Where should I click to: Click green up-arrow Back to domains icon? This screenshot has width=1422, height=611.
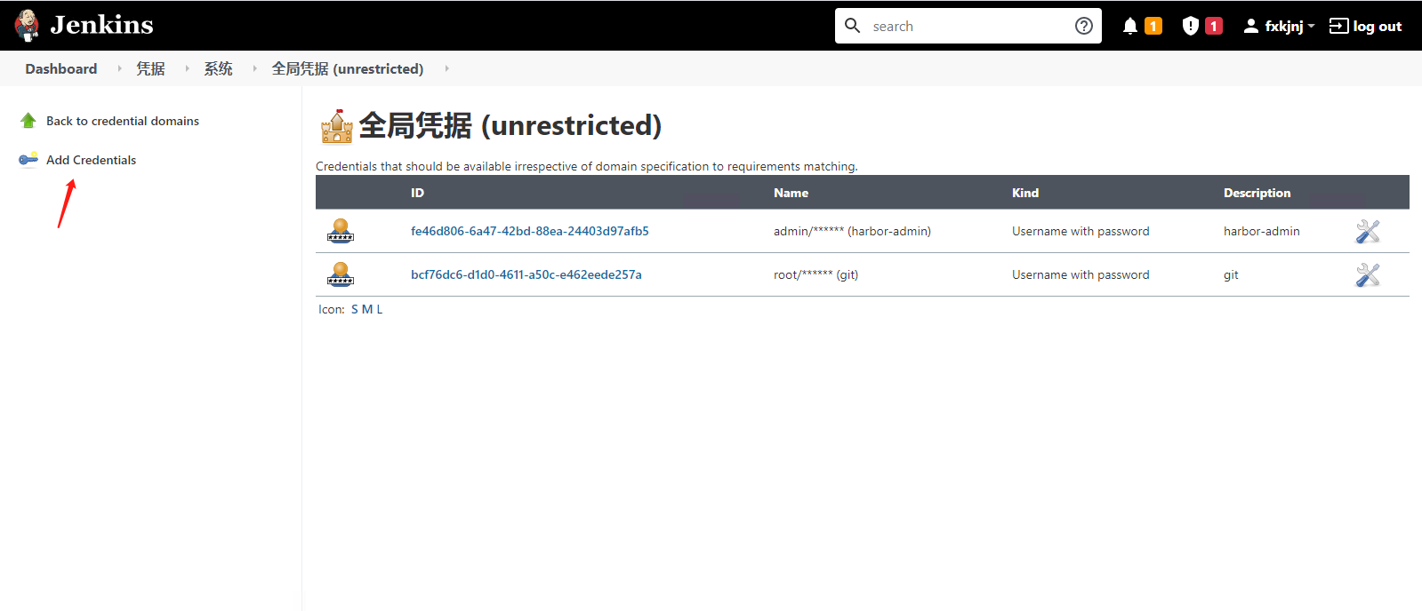28,121
